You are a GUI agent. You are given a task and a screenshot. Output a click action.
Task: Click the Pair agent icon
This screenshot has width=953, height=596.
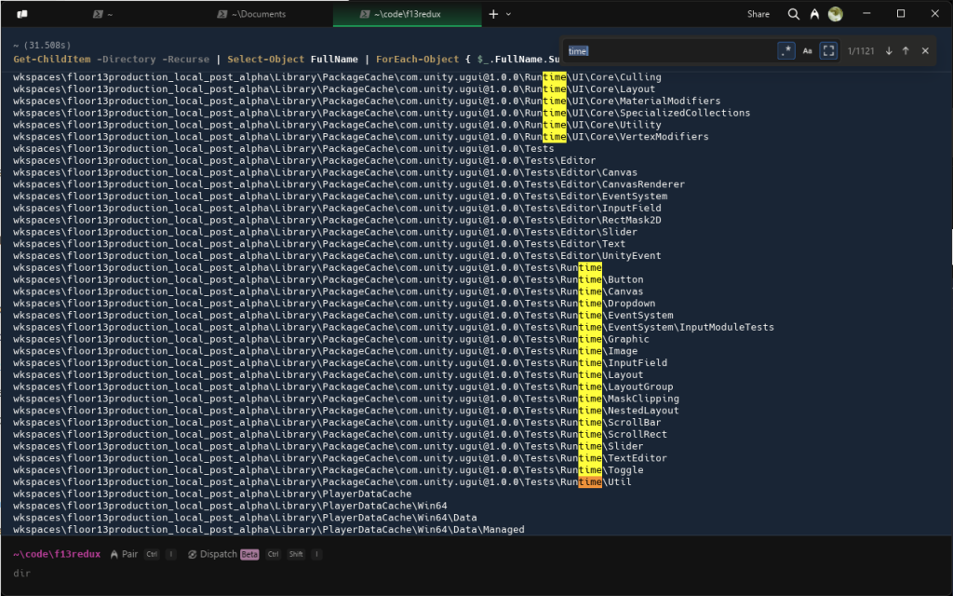point(114,554)
